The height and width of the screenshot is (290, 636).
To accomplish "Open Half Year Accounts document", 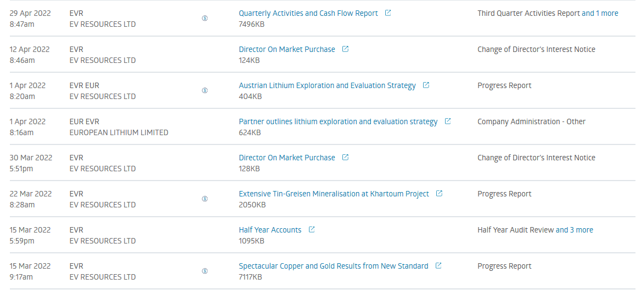I will pyautogui.click(x=270, y=230).
